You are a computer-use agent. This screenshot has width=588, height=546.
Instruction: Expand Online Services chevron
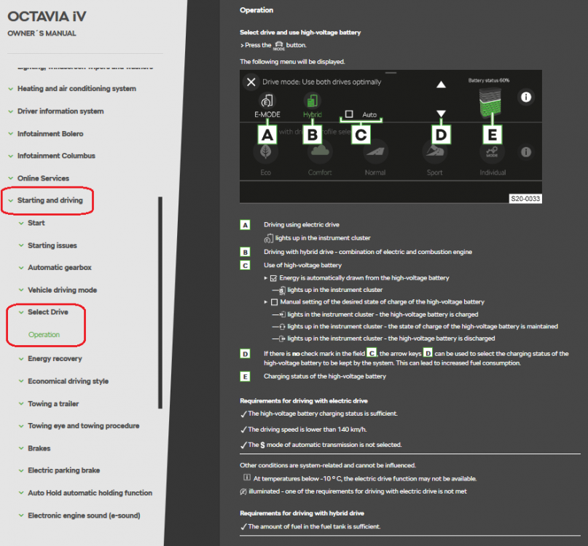tap(11, 178)
